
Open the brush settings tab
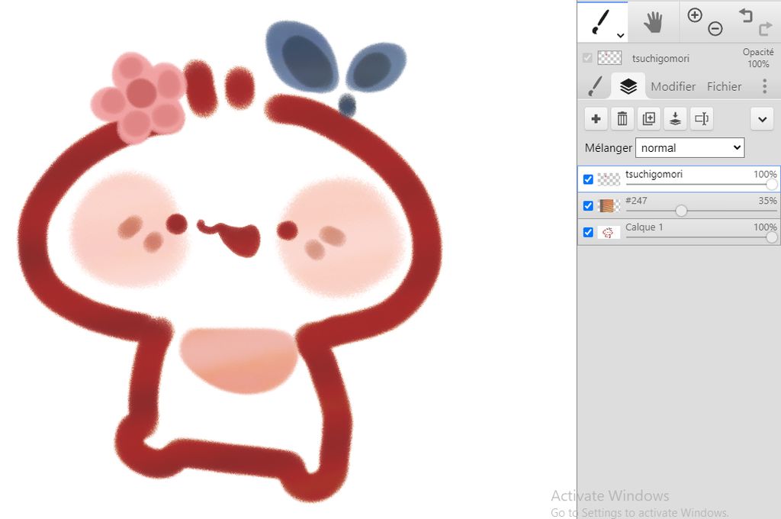[595, 86]
